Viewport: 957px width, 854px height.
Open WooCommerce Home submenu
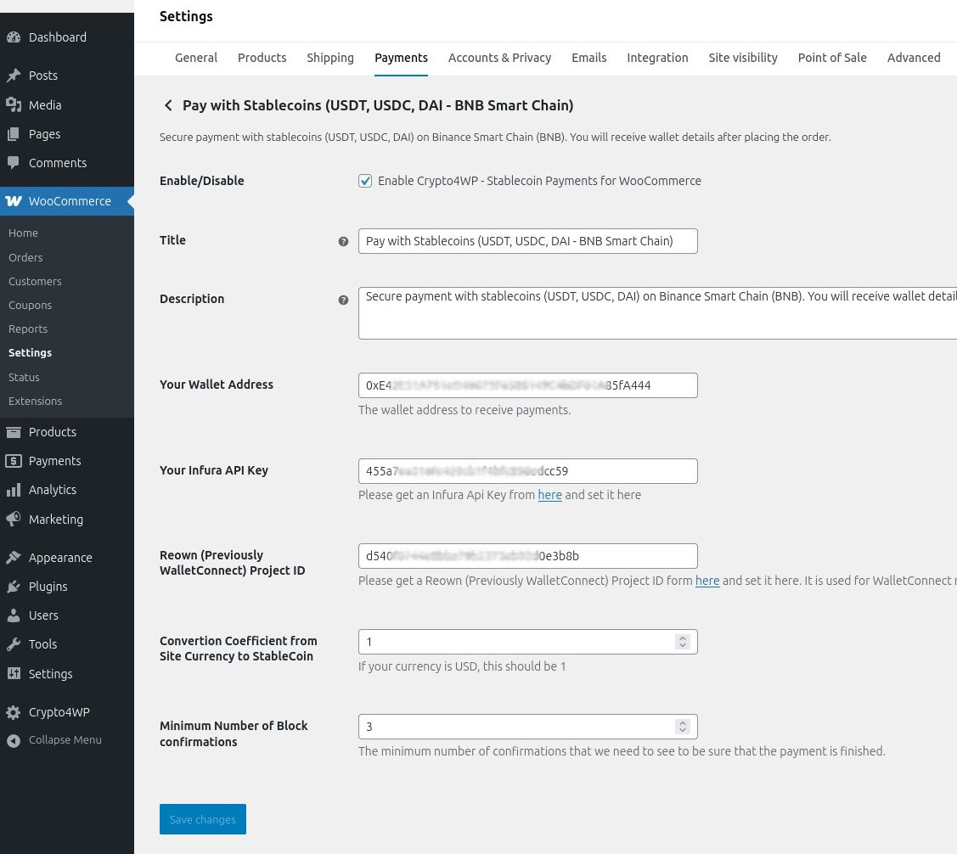[x=23, y=233]
